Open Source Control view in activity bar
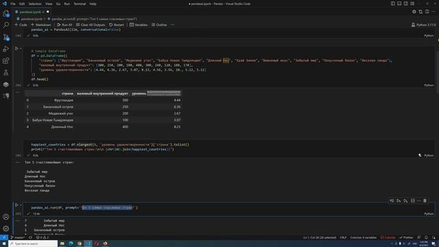This screenshot has height=247, width=439. (6, 37)
